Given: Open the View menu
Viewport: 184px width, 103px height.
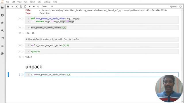Looking at the screenshot, I should (19, 2).
